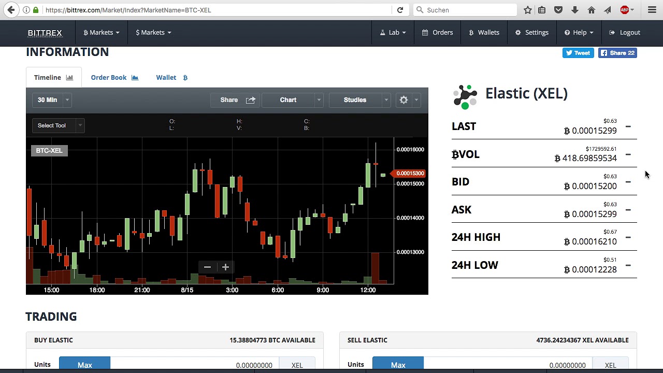
Task: Expand the Bitcoin Markets menu
Action: tap(102, 33)
